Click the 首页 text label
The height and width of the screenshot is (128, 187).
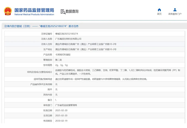click(x=159, y=14)
